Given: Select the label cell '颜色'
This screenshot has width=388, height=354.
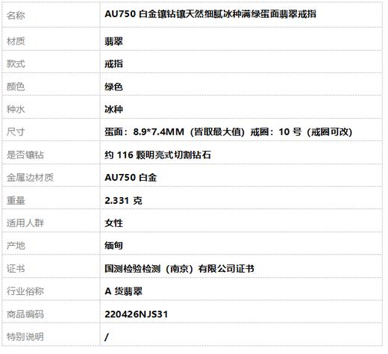Looking at the screenshot, I should 51,84.
